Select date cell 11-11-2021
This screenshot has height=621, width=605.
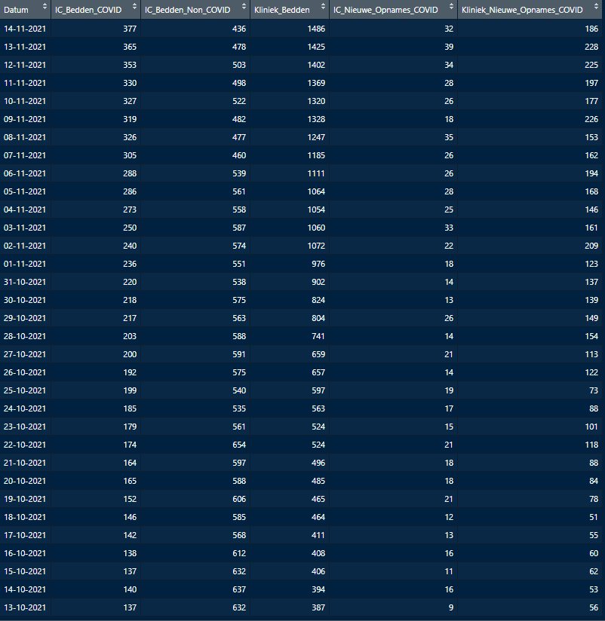pyautogui.click(x=25, y=83)
